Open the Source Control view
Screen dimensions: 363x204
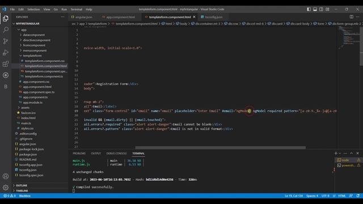point(6,41)
